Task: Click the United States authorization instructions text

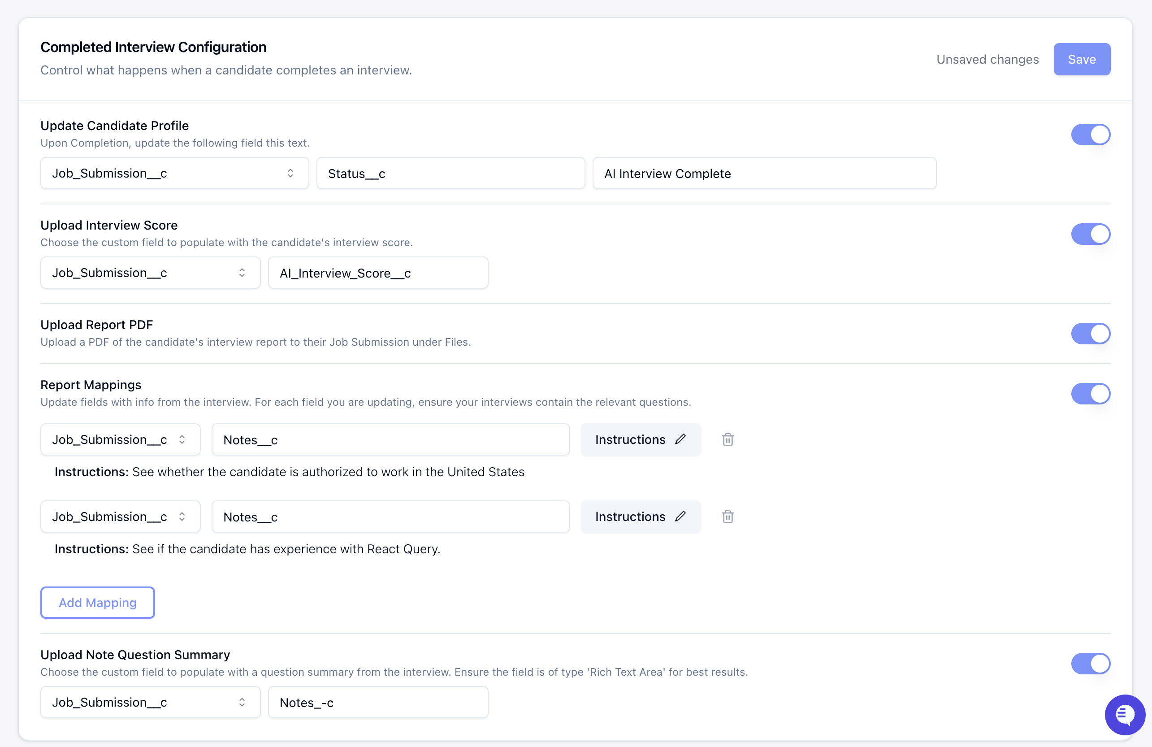Action: 290,472
